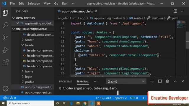This screenshot has width=189, height=106.
Task: Change line ending via 'LF' status item
Action: pyautogui.click(x=143, y=98)
